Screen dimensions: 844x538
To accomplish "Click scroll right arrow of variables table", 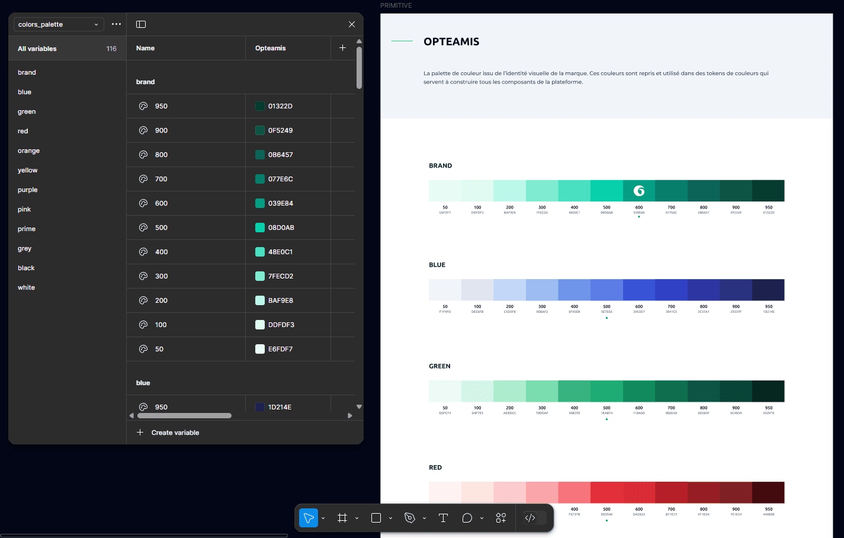I will (x=350, y=416).
